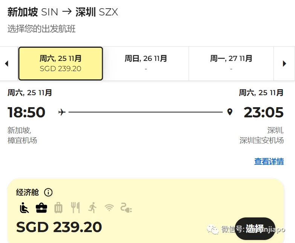
Task: Click the airplane departure icon
Action: click(x=62, y=112)
